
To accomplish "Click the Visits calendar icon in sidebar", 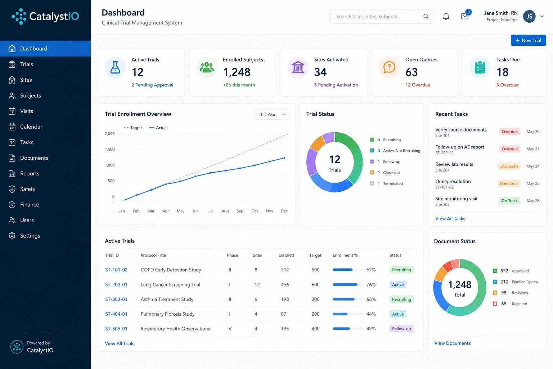I will pyautogui.click(x=12, y=111).
